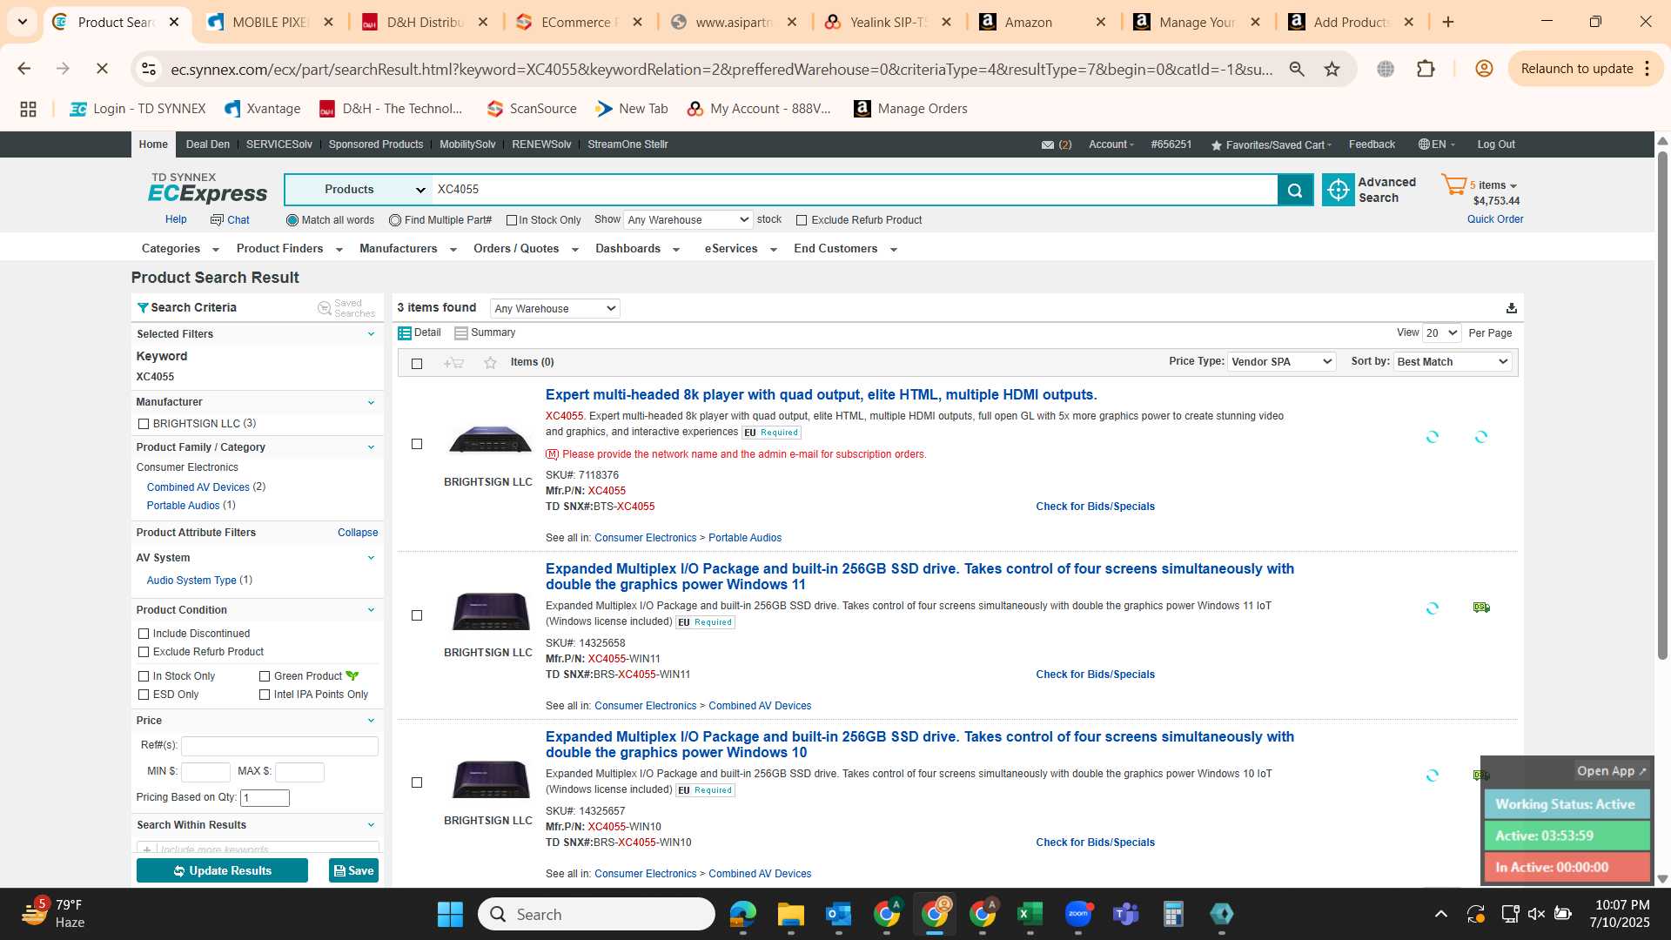Open Products search category dropdown
The image size is (1671, 940).
tap(357, 190)
